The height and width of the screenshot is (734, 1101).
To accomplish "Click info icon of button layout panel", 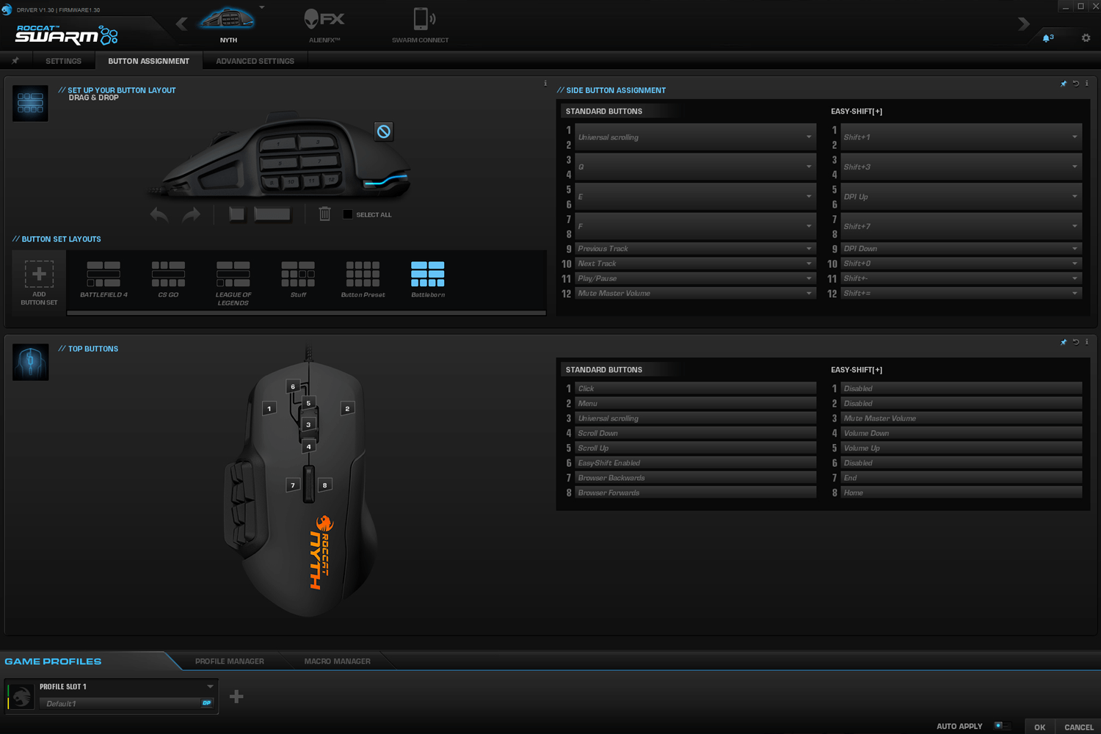I will click(545, 84).
